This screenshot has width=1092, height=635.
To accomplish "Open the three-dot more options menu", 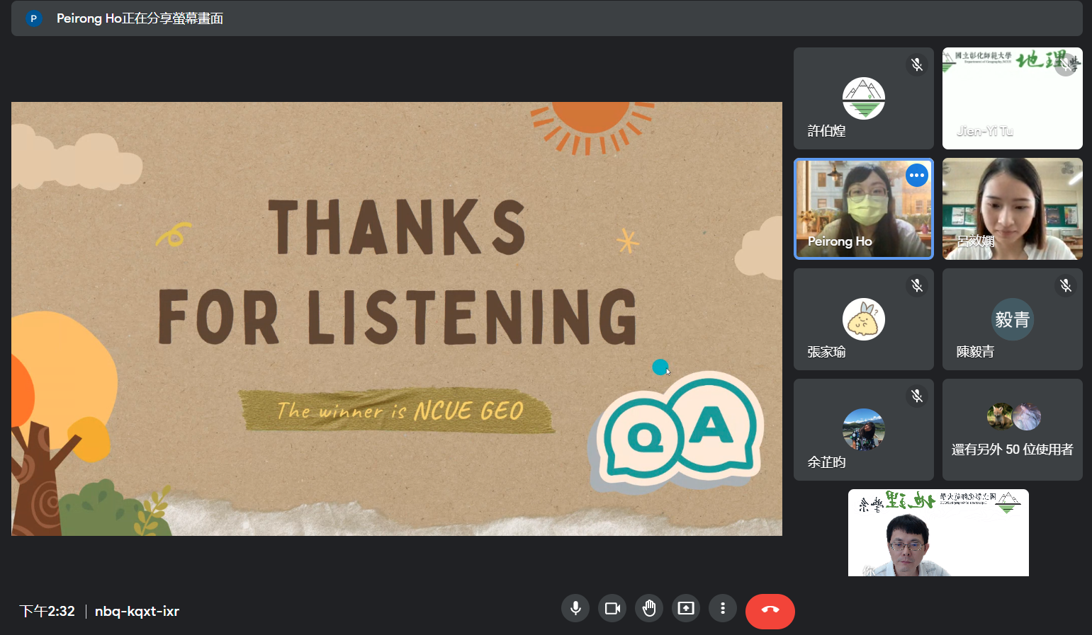I will tap(723, 609).
